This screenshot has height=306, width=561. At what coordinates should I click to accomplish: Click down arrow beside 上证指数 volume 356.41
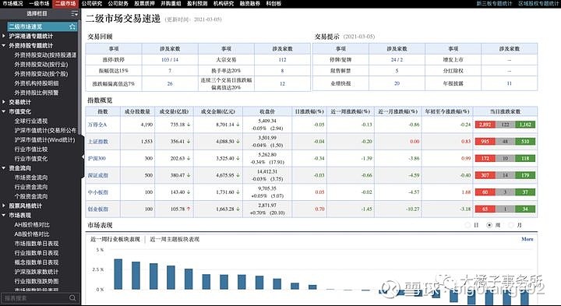tap(189, 142)
